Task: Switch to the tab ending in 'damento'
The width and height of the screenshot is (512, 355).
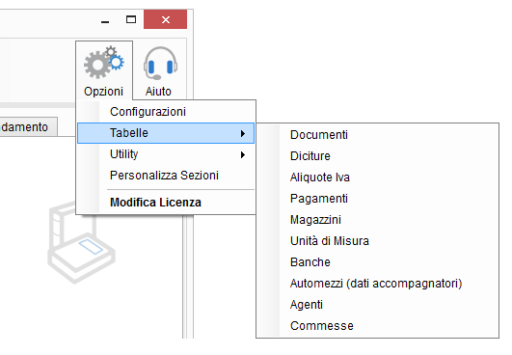Action: point(28,127)
